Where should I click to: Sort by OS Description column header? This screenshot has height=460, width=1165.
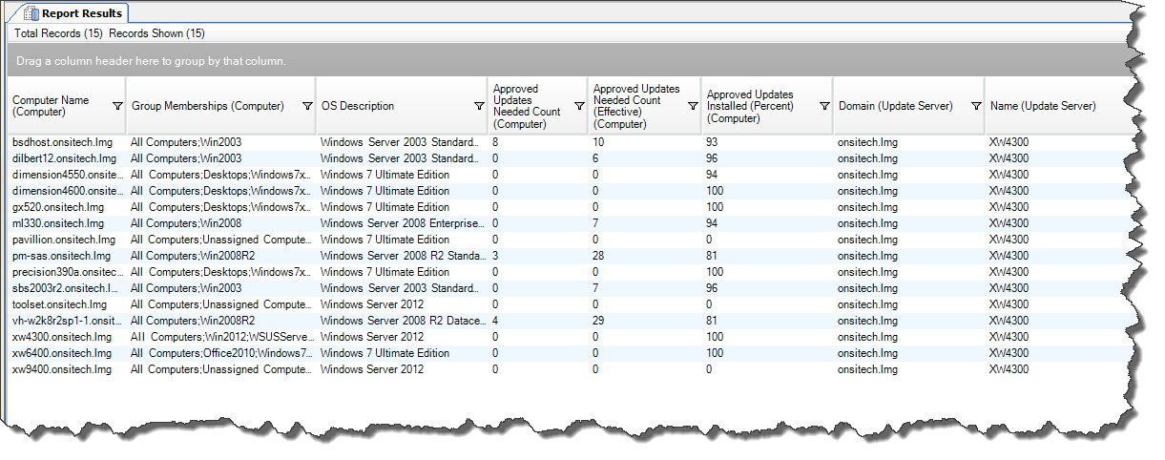tap(358, 106)
